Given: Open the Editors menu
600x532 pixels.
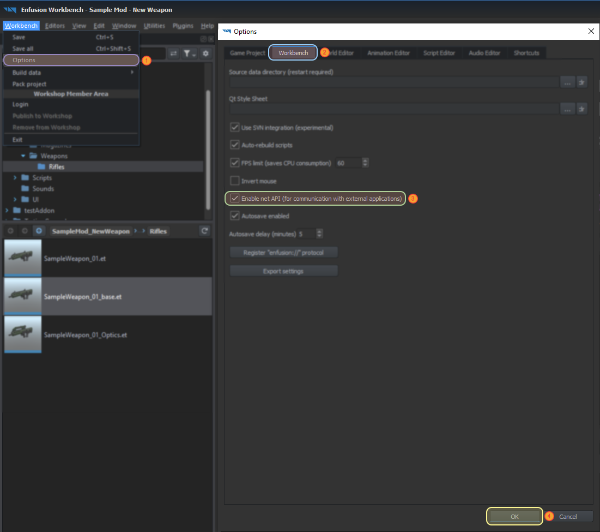Looking at the screenshot, I should point(54,26).
